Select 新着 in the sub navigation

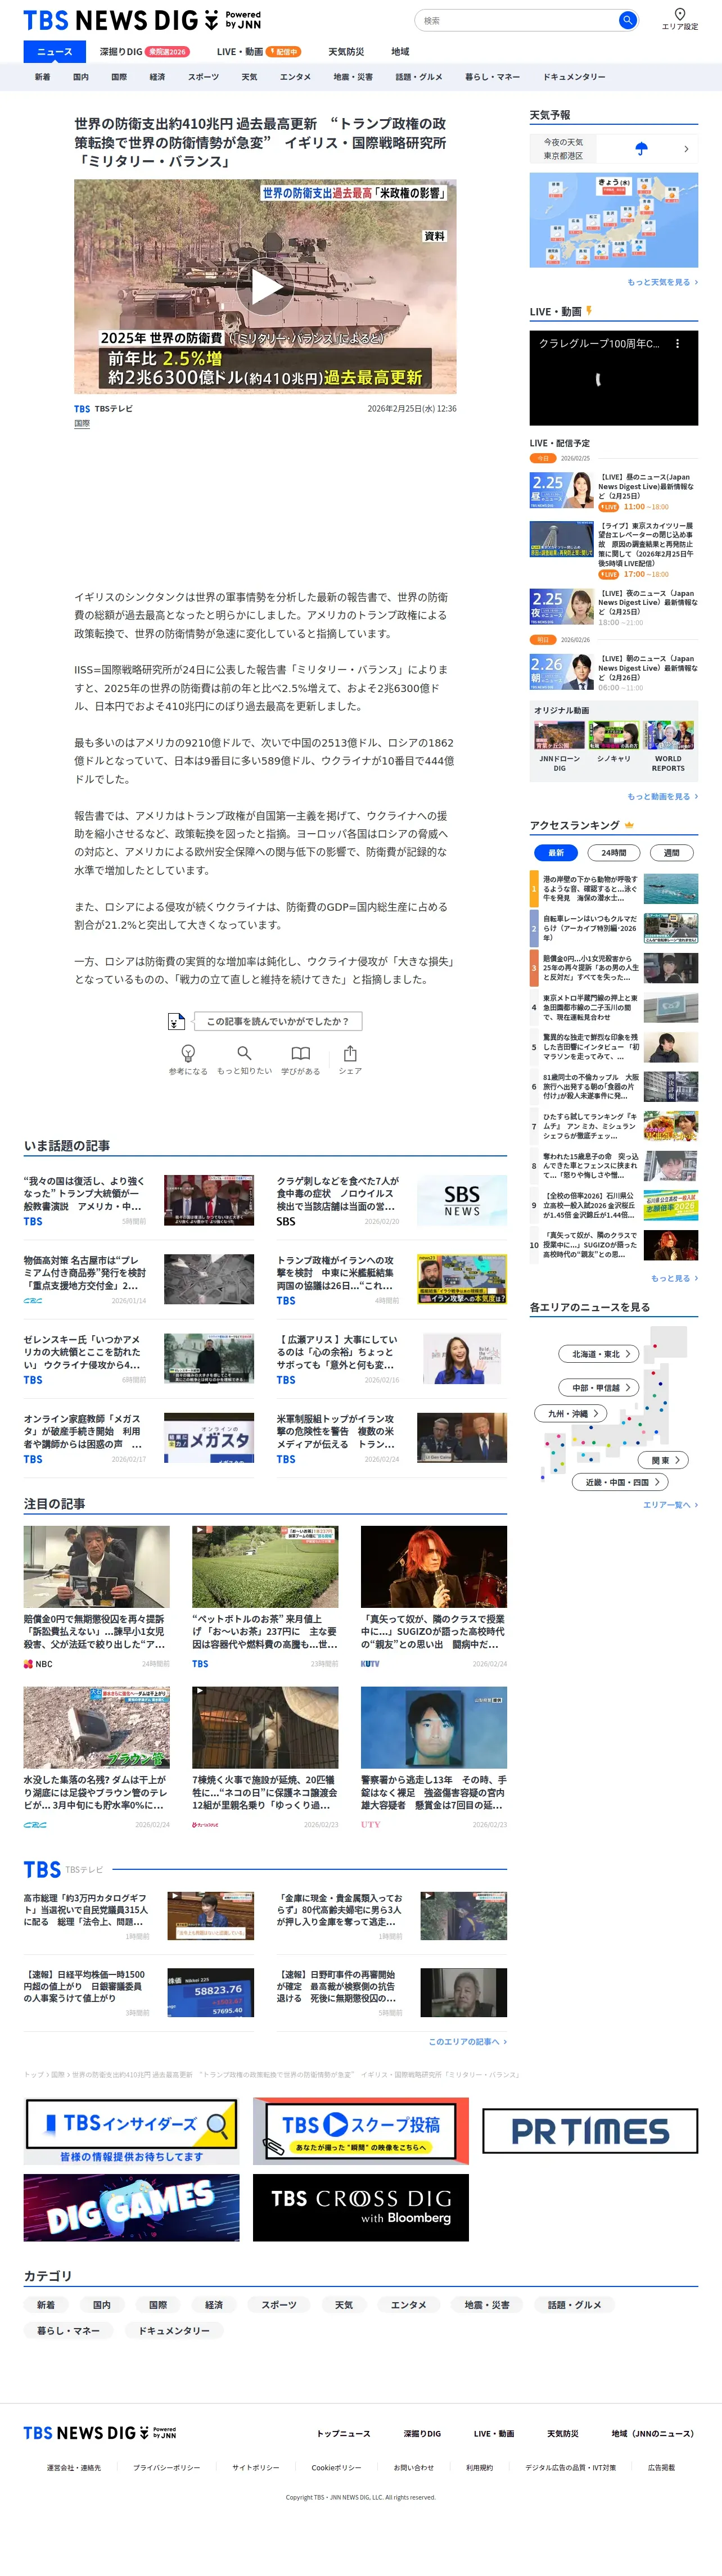pyautogui.click(x=42, y=77)
